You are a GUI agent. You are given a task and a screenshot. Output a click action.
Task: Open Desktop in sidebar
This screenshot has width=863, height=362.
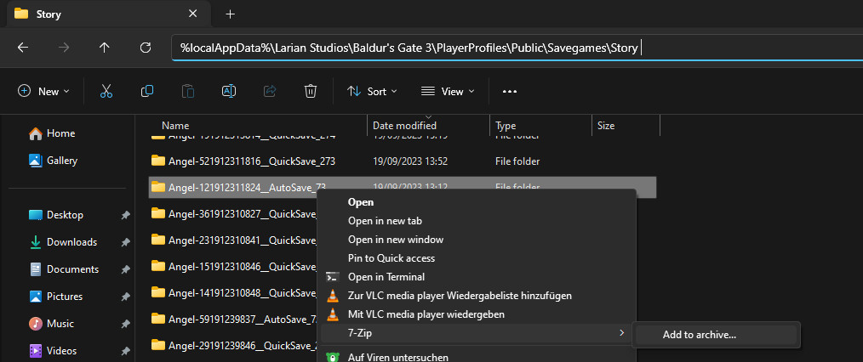(x=56, y=215)
